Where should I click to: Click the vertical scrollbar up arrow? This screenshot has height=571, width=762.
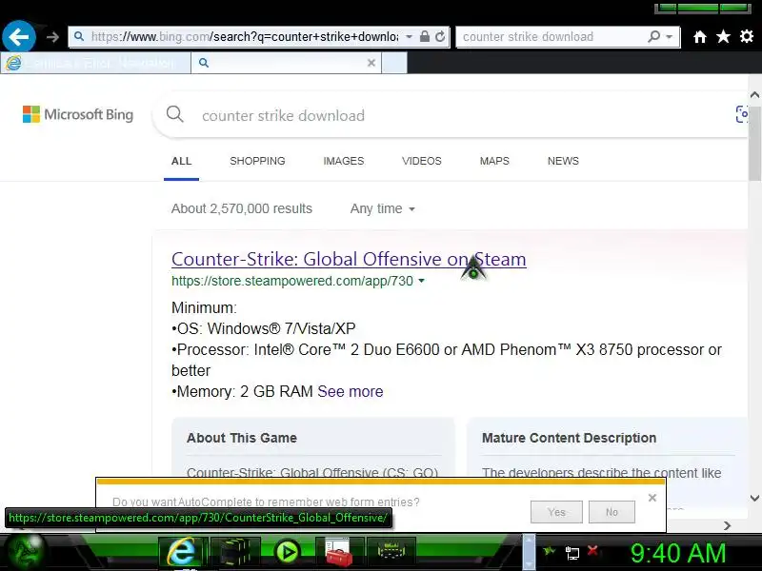click(754, 95)
